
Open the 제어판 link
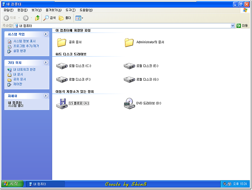(18, 84)
